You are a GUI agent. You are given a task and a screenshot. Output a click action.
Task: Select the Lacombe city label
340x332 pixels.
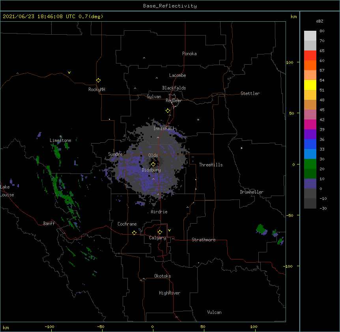[x=177, y=75]
